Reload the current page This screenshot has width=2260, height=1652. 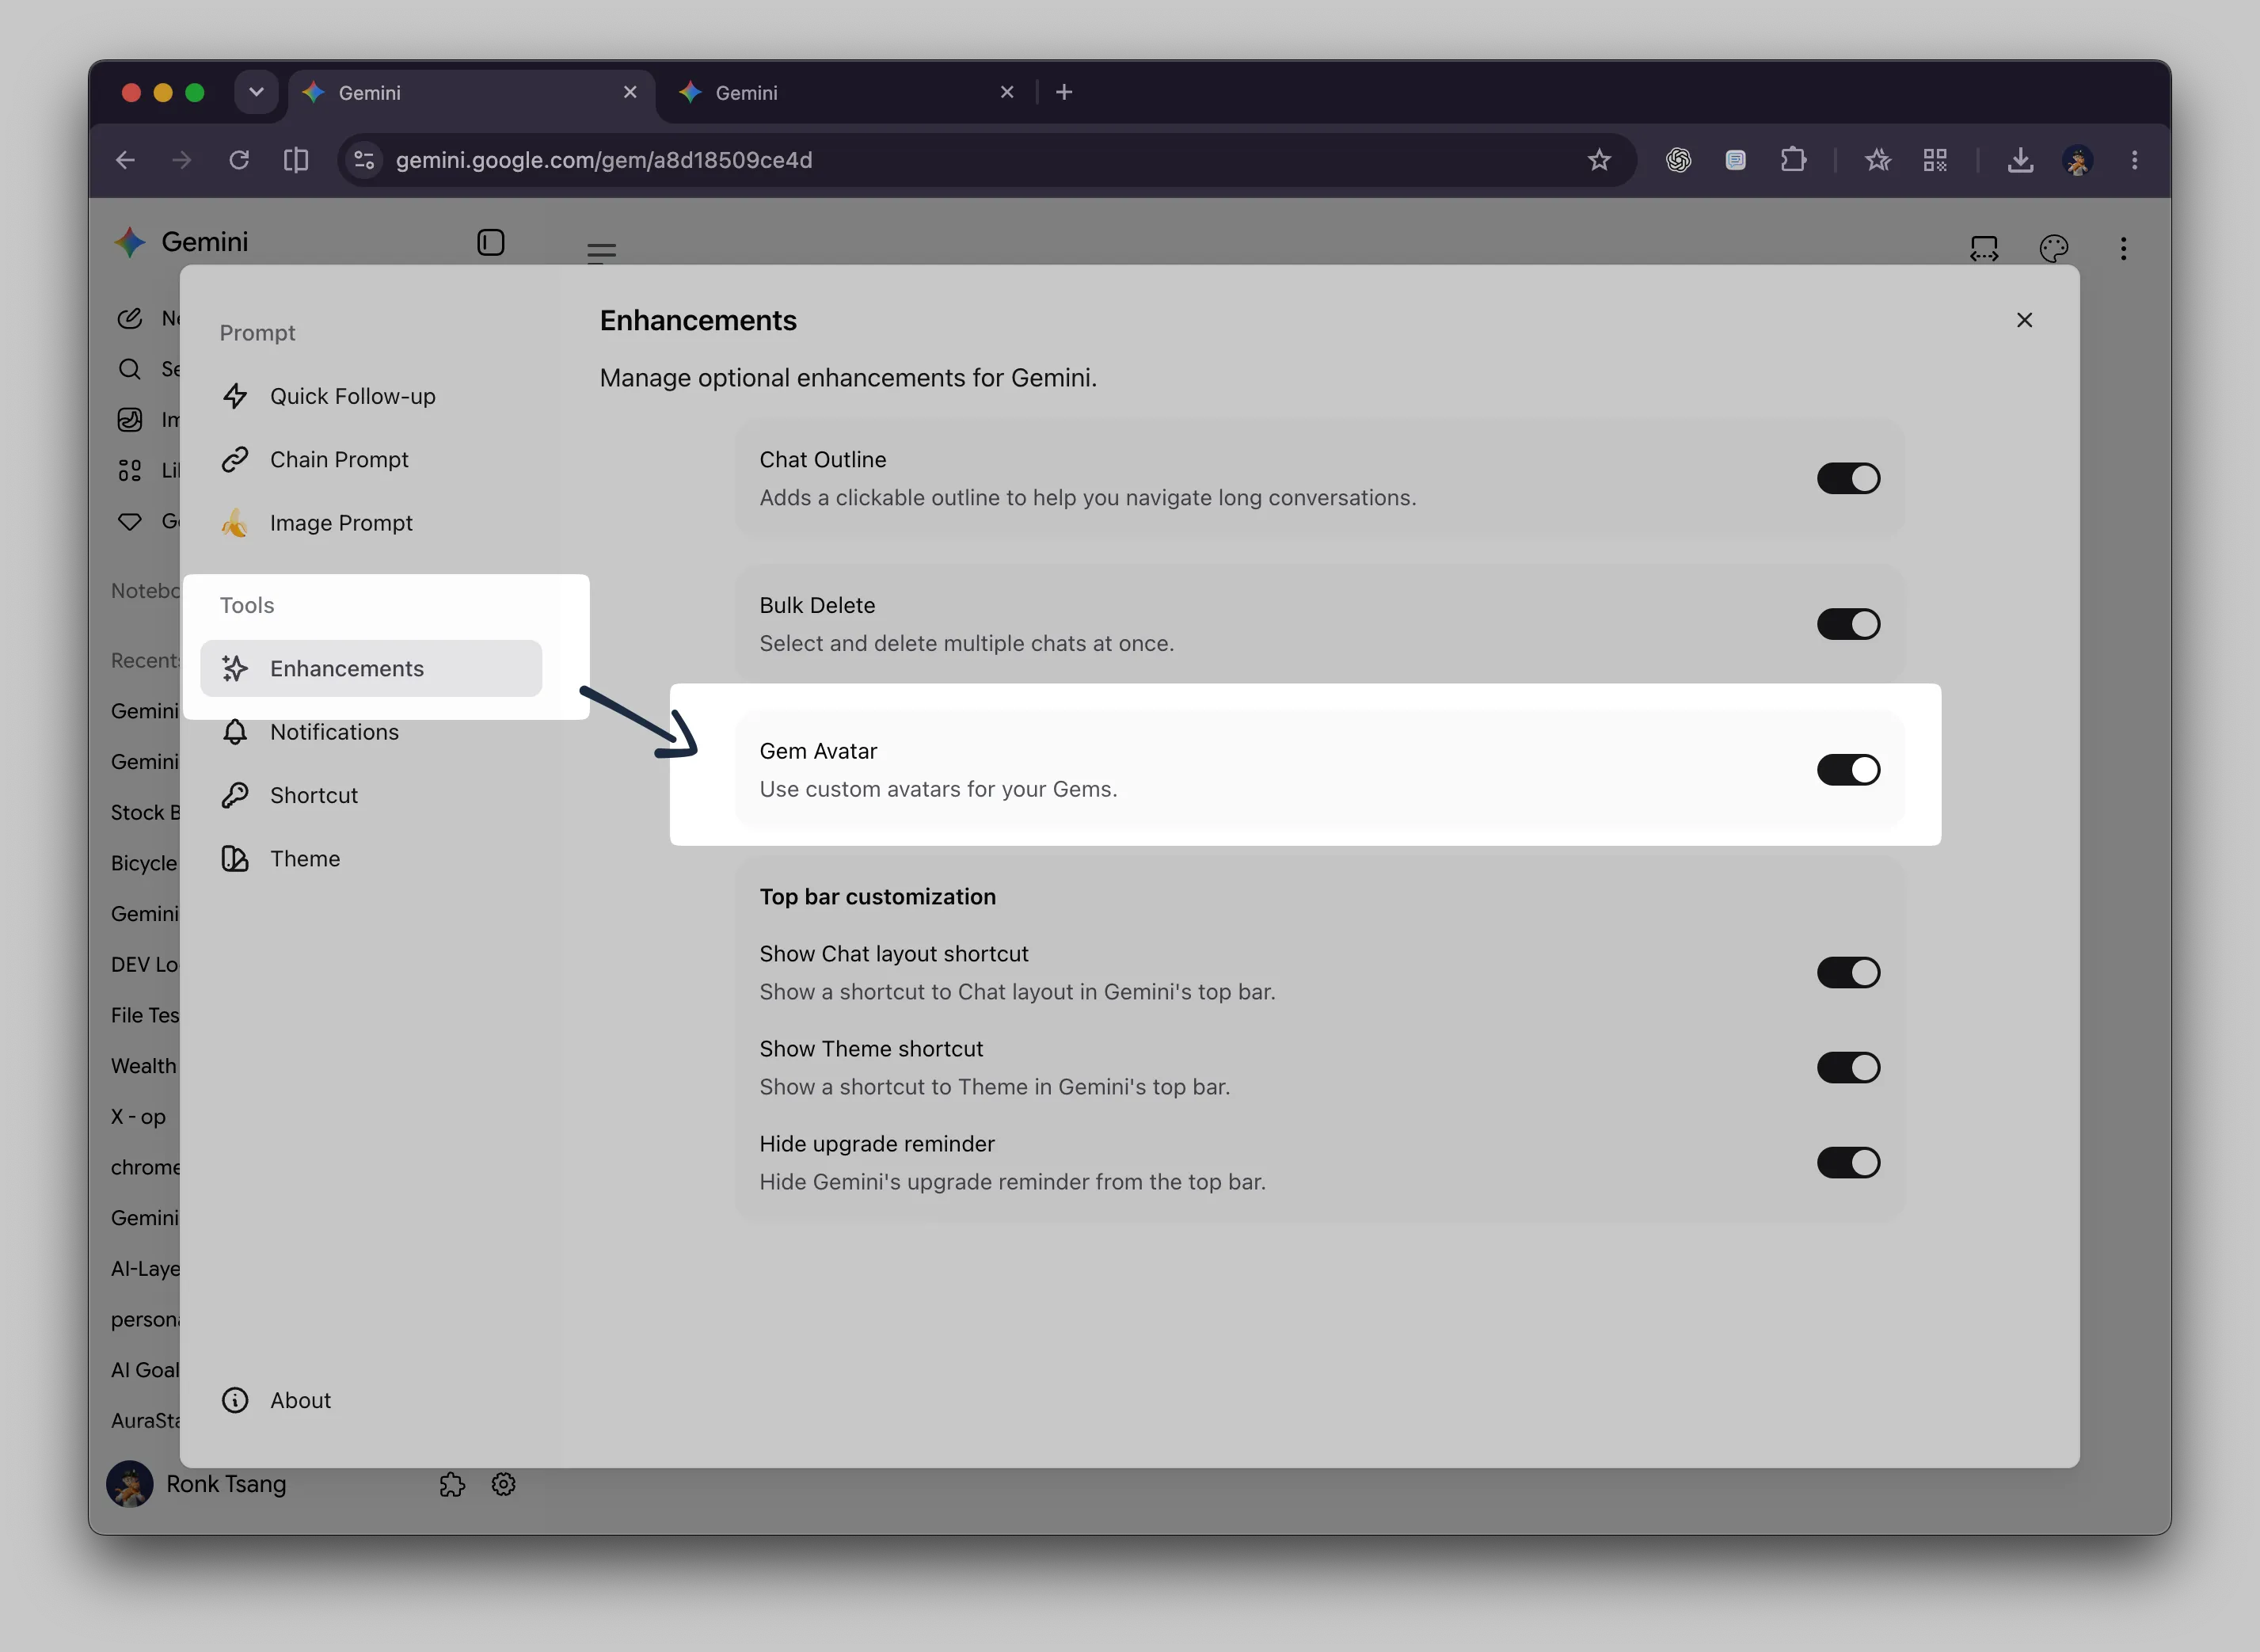(x=238, y=160)
